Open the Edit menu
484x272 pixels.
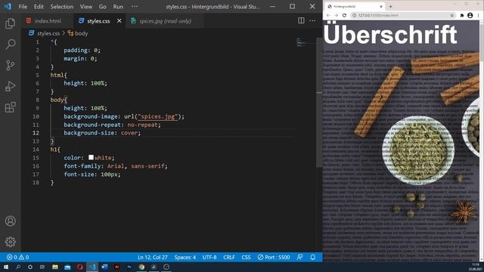coord(39,7)
